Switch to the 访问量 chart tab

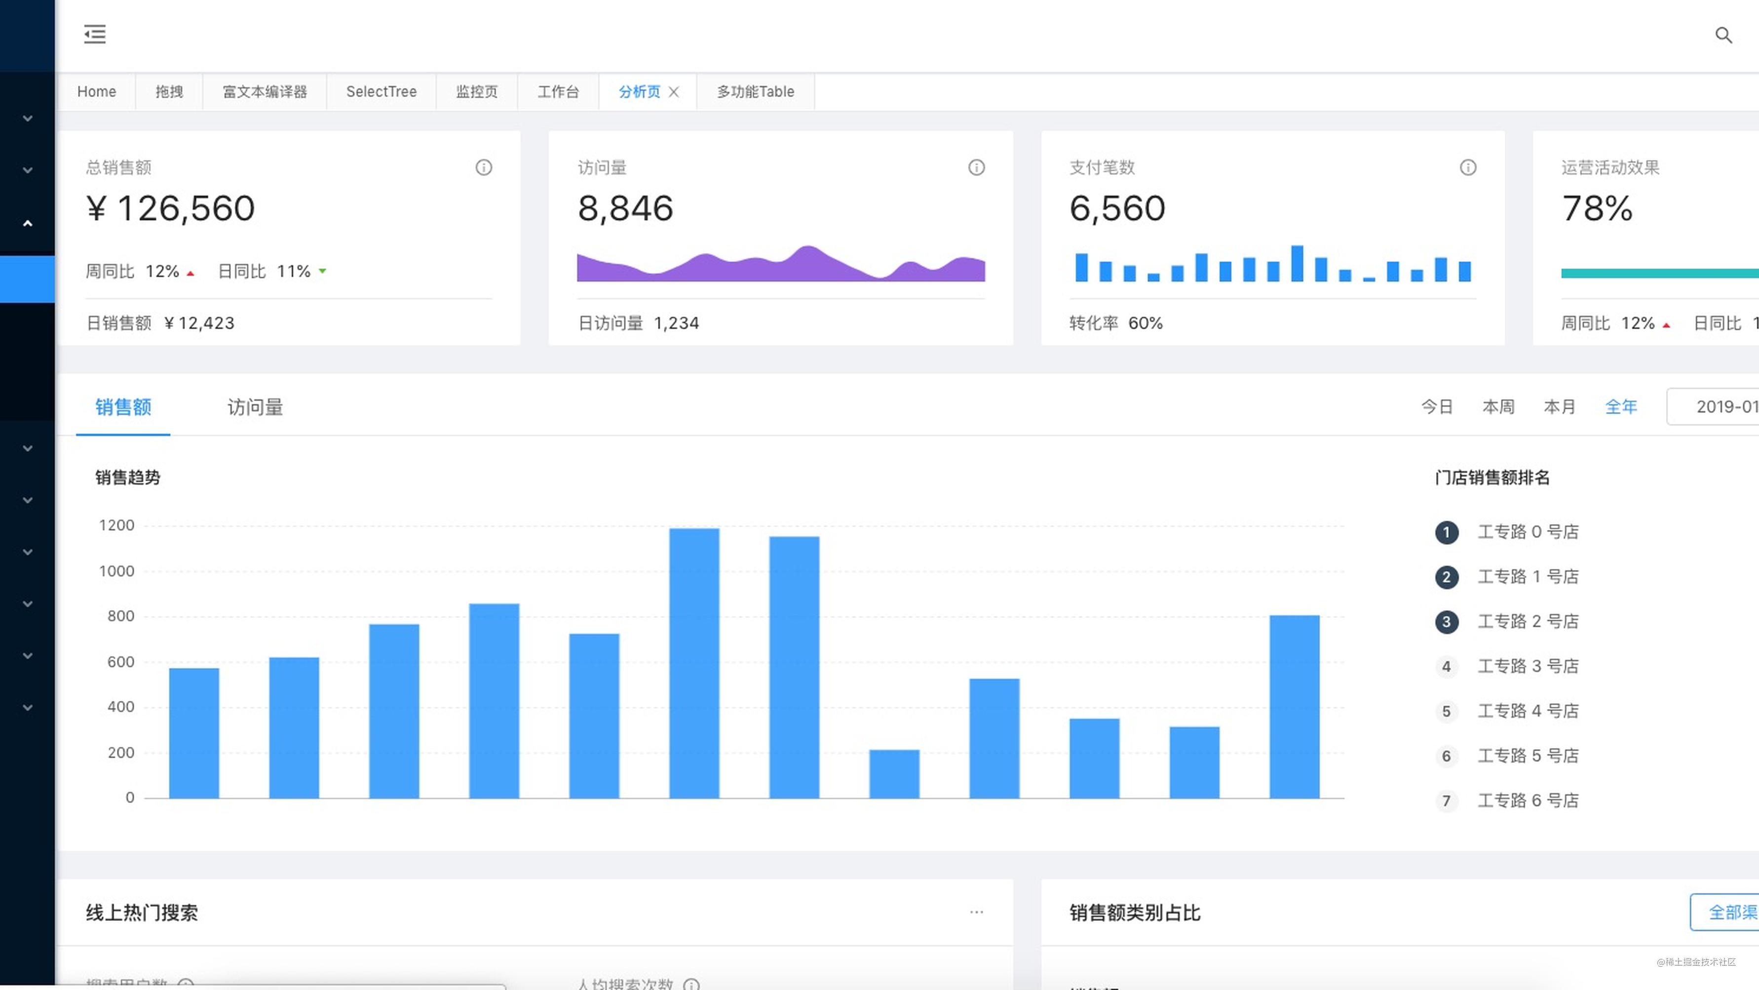pyautogui.click(x=255, y=407)
